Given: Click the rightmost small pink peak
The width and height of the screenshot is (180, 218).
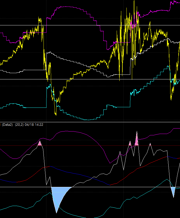Looking at the screenshot, I should (150, 144).
